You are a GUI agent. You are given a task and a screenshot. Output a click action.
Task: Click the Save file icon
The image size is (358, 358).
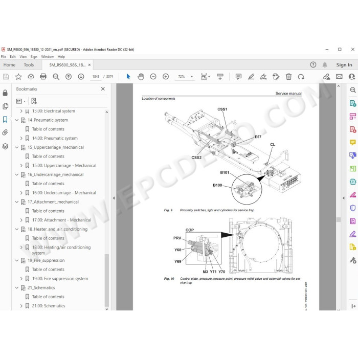tap(6, 77)
